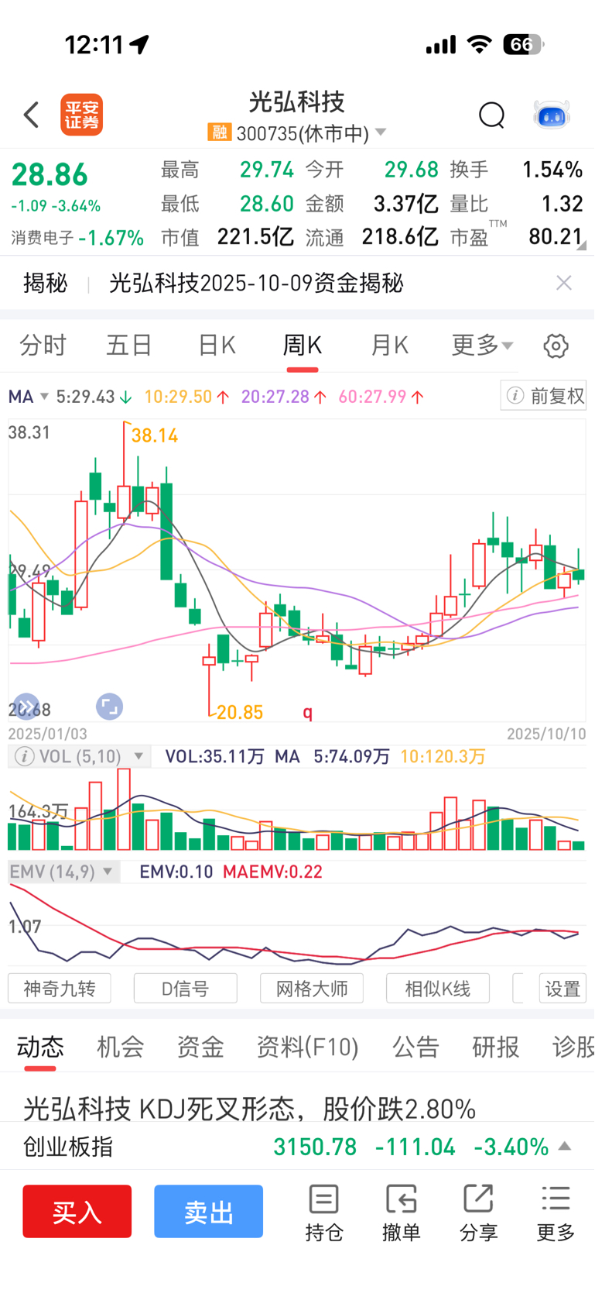Screen dimensions: 595x1290
Task: Expand the 创业板指 index bar arrow
Action: point(565,1146)
